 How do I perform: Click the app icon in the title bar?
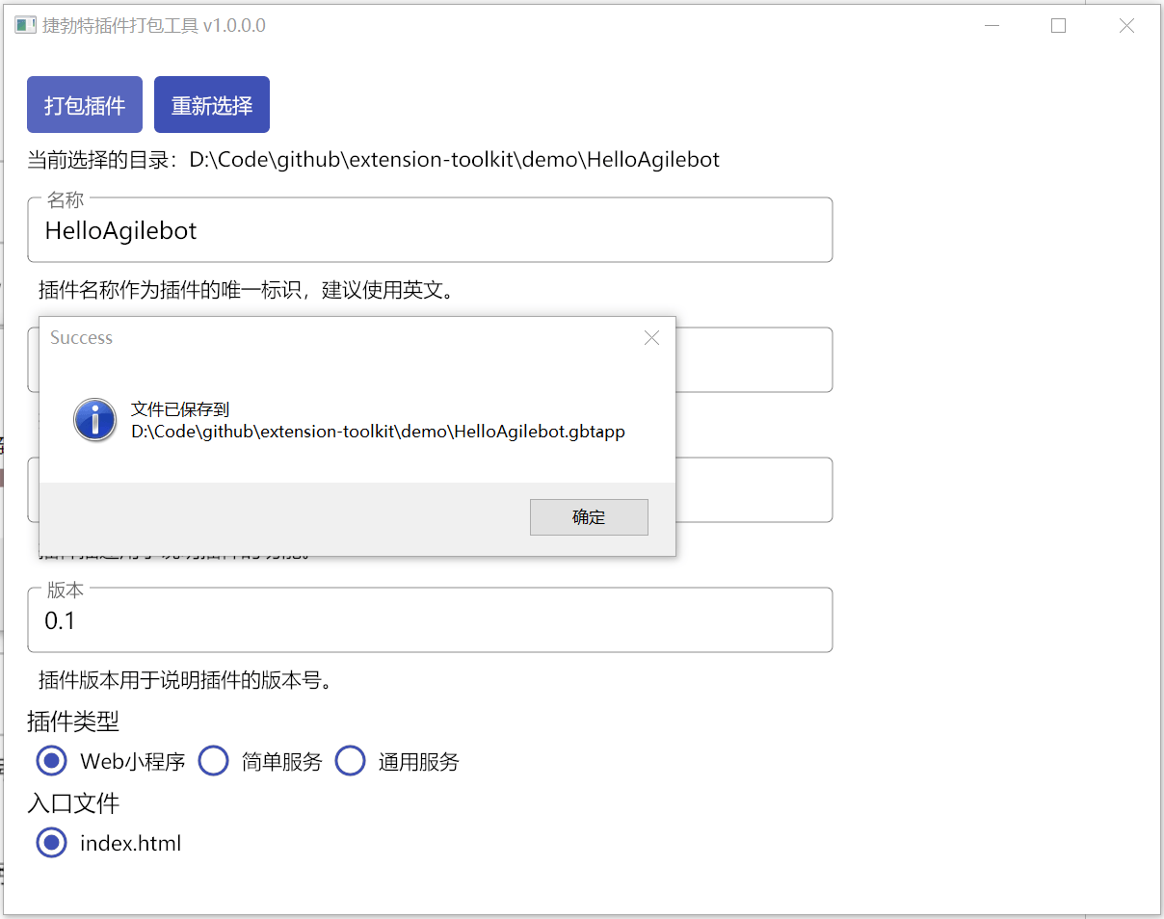[25, 26]
